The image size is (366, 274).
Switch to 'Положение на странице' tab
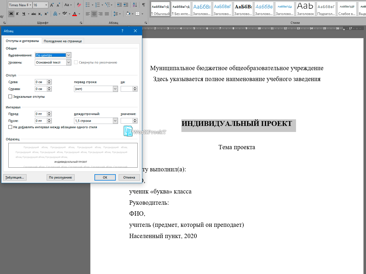coord(63,41)
